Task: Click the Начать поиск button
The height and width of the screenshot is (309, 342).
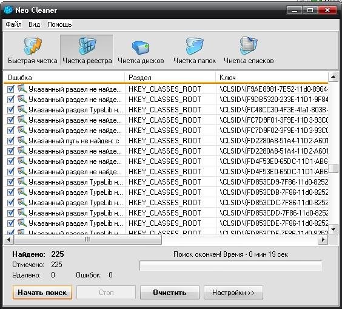Action: [42, 293]
